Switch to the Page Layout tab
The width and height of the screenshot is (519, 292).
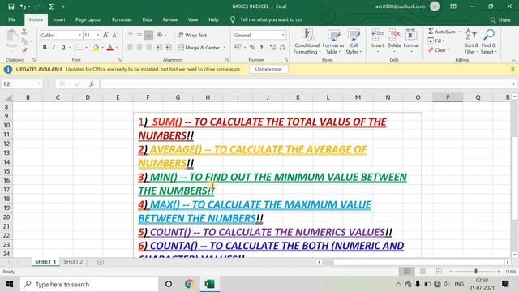88,19
